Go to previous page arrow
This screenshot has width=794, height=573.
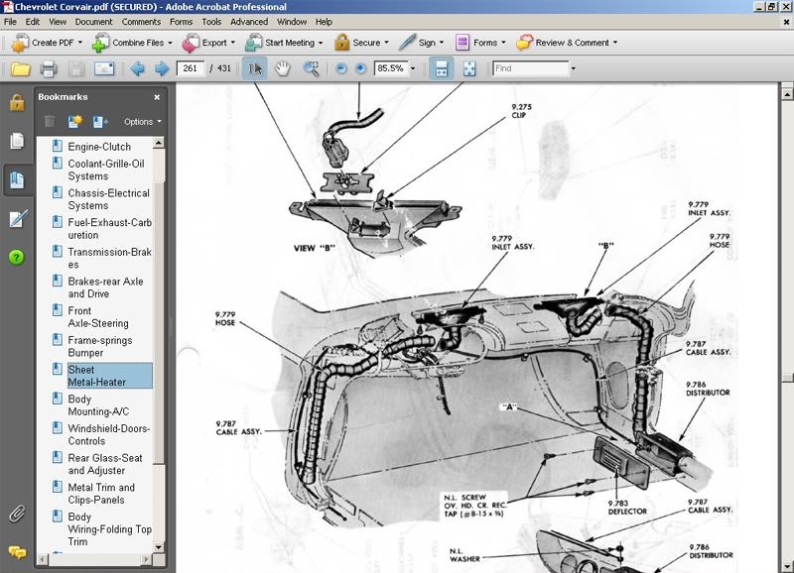pyautogui.click(x=137, y=68)
